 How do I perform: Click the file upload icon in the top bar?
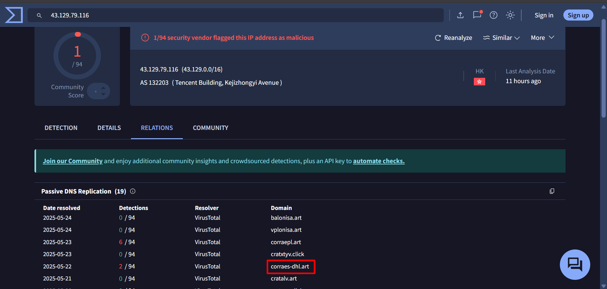pyautogui.click(x=460, y=15)
